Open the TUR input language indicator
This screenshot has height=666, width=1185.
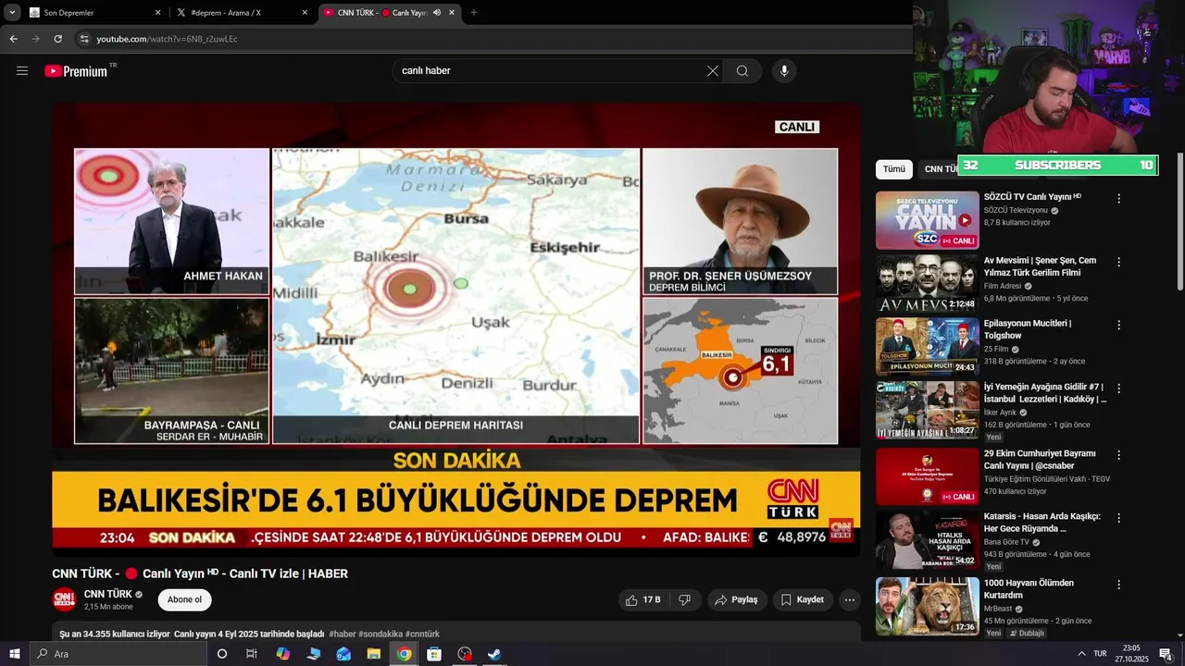point(1100,654)
